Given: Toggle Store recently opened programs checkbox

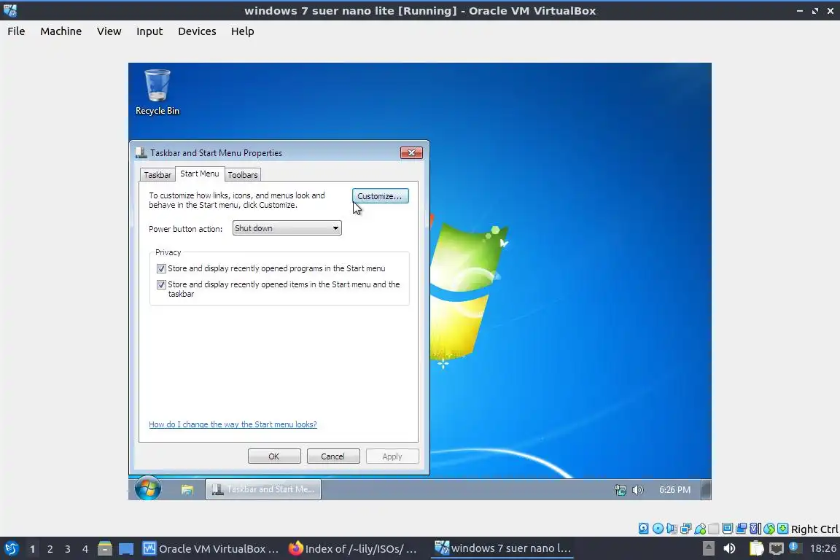Looking at the screenshot, I should (x=161, y=268).
